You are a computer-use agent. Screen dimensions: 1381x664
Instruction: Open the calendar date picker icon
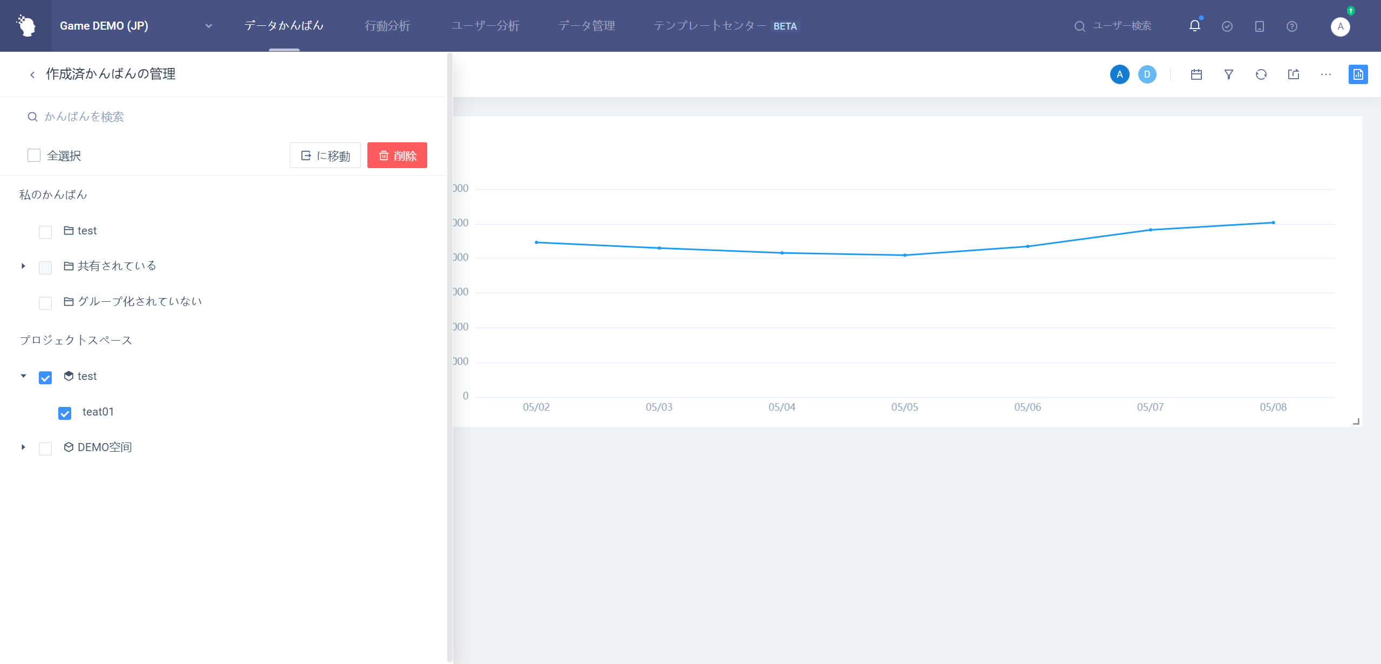(x=1197, y=74)
